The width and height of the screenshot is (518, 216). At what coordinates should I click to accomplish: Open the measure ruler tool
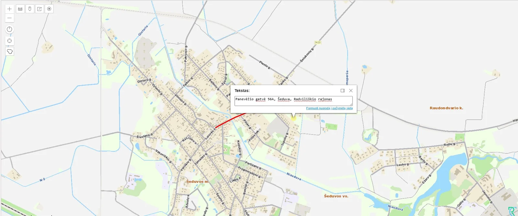[x=20, y=9]
